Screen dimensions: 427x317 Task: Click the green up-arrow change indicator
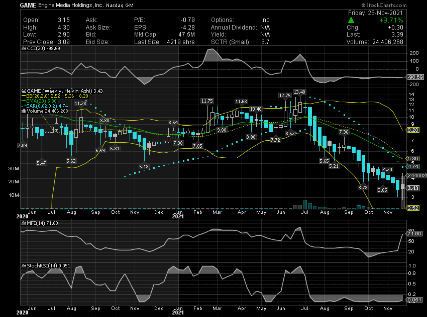[351, 20]
